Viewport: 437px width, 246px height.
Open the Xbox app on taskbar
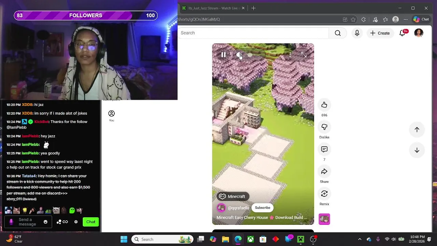coord(251,239)
